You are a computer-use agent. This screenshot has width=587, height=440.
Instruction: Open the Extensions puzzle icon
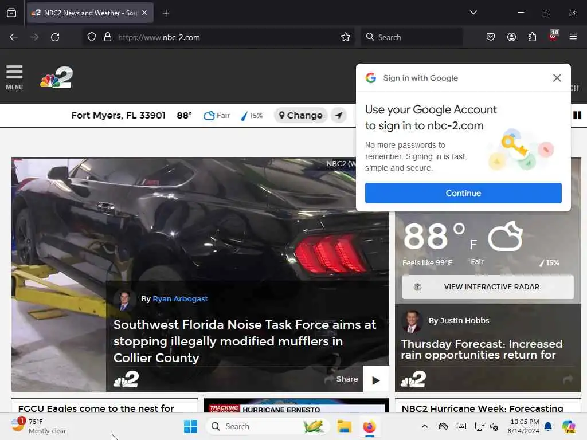pos(532,37)
